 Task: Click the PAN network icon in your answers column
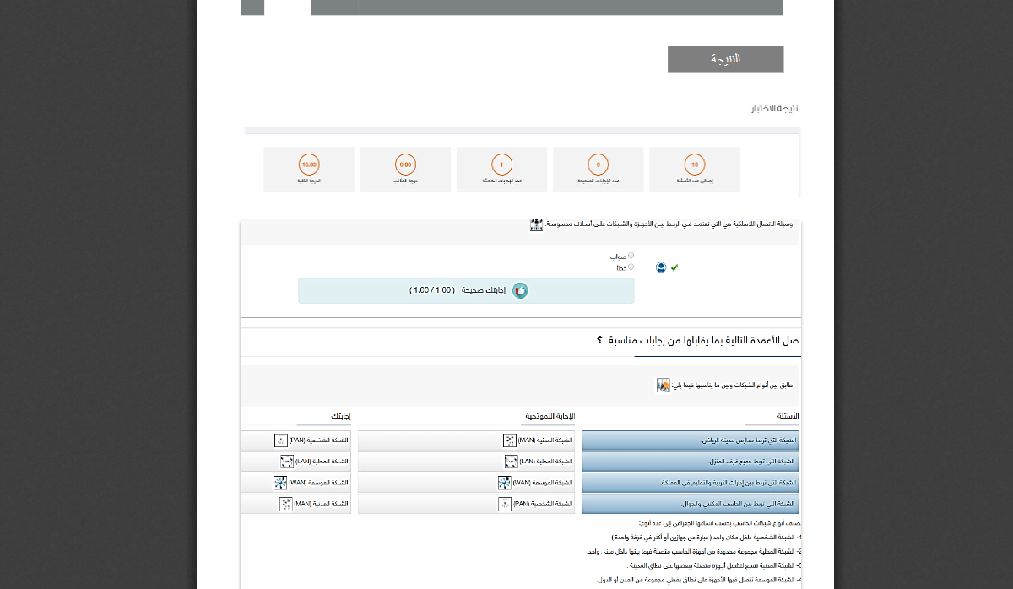point(280,440)
